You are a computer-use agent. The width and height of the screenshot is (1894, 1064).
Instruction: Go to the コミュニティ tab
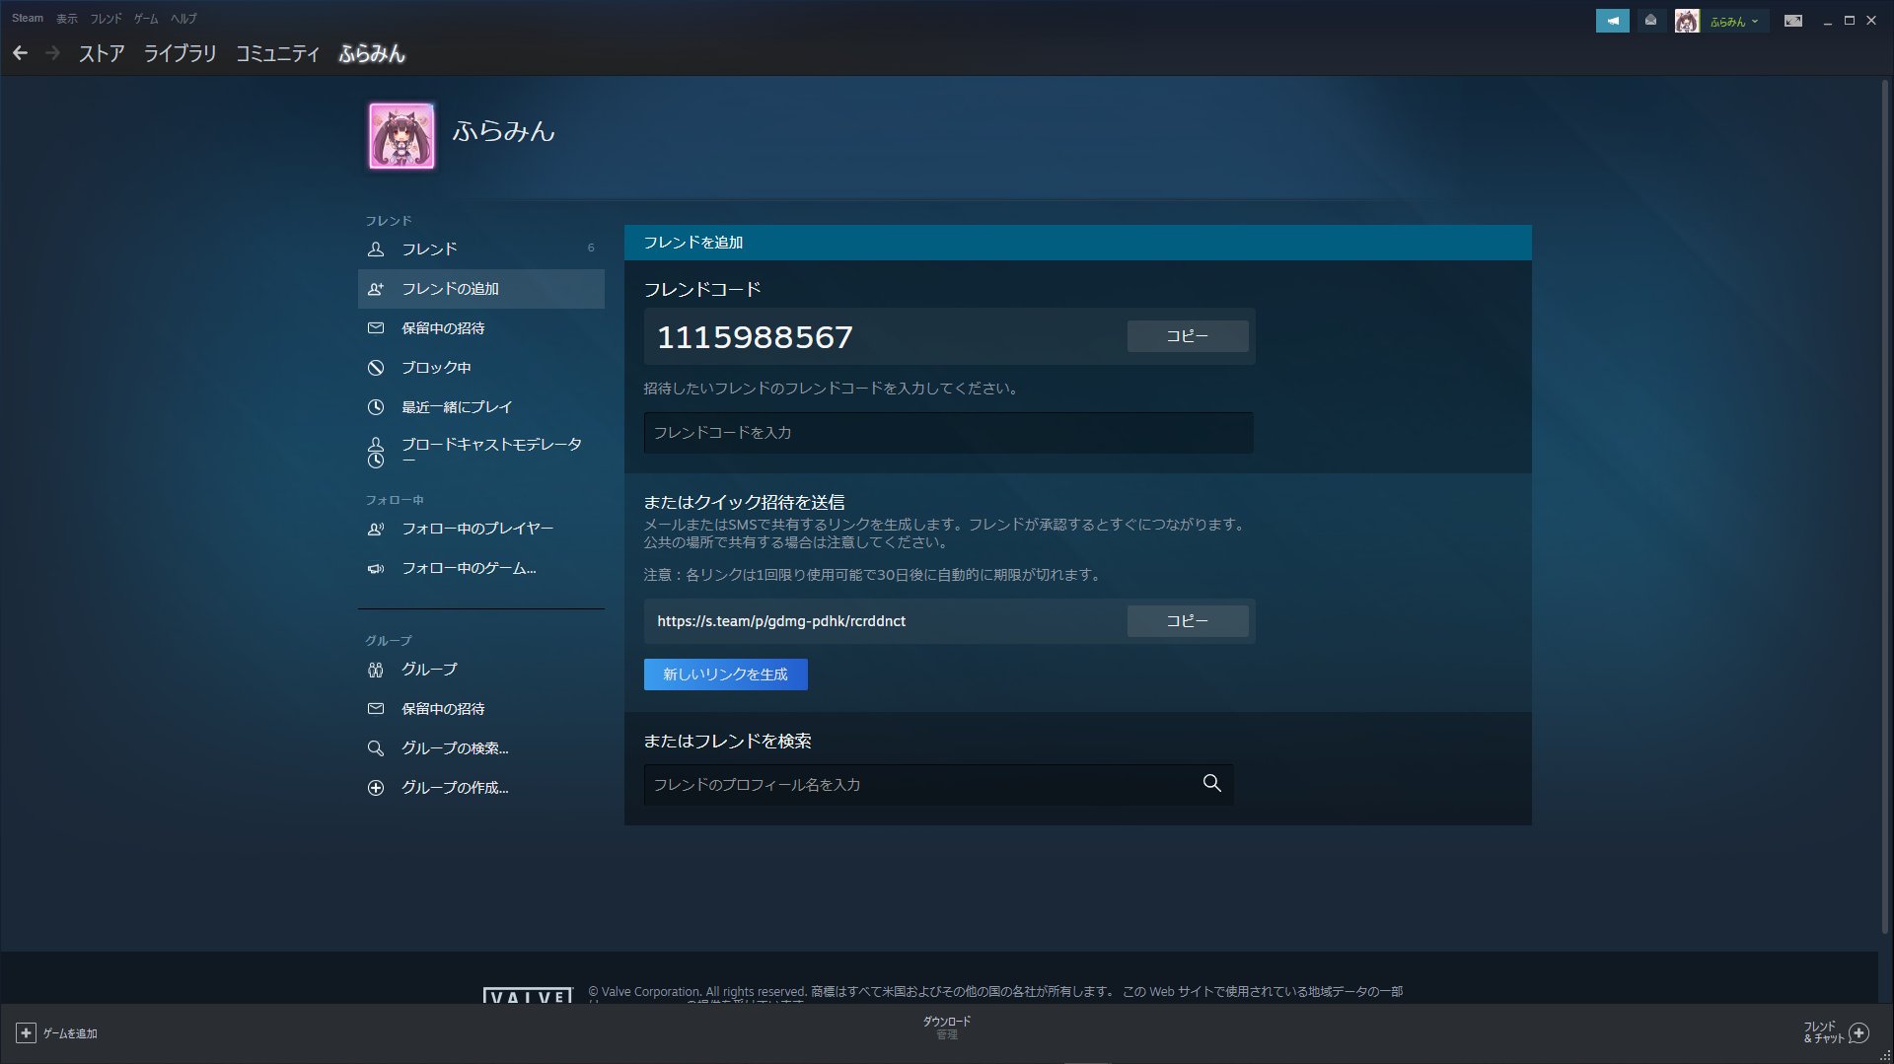pos(277,53)
